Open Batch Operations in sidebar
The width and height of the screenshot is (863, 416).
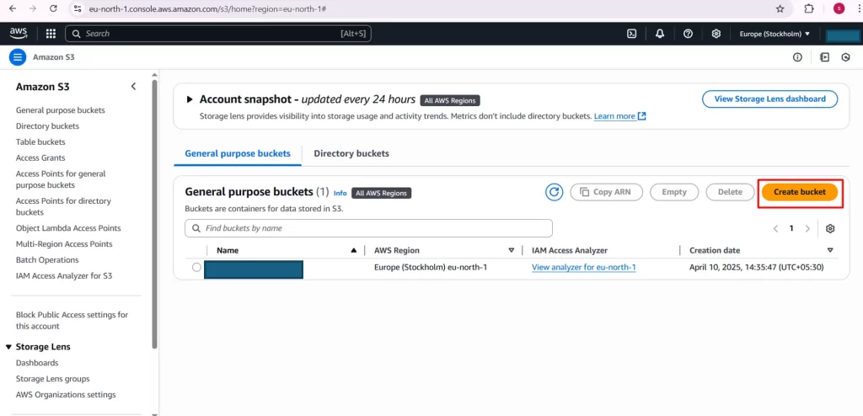click(x=47, y=259)
